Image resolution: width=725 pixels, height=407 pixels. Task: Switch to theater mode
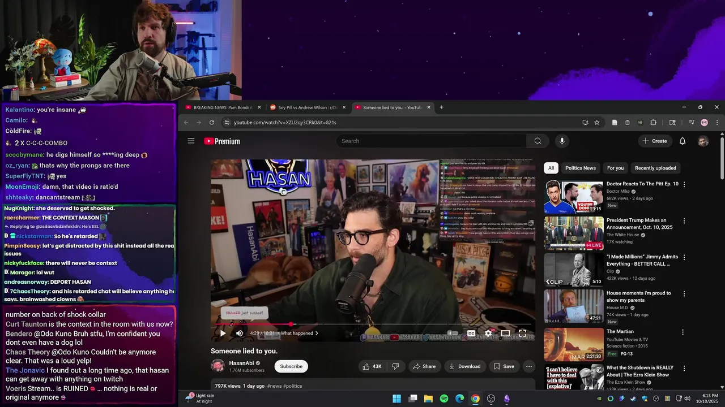coord(505,334)
